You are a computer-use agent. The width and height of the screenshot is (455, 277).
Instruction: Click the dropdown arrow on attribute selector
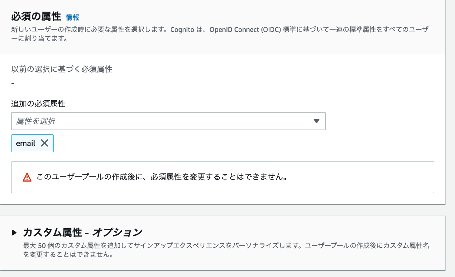point(316,121)
